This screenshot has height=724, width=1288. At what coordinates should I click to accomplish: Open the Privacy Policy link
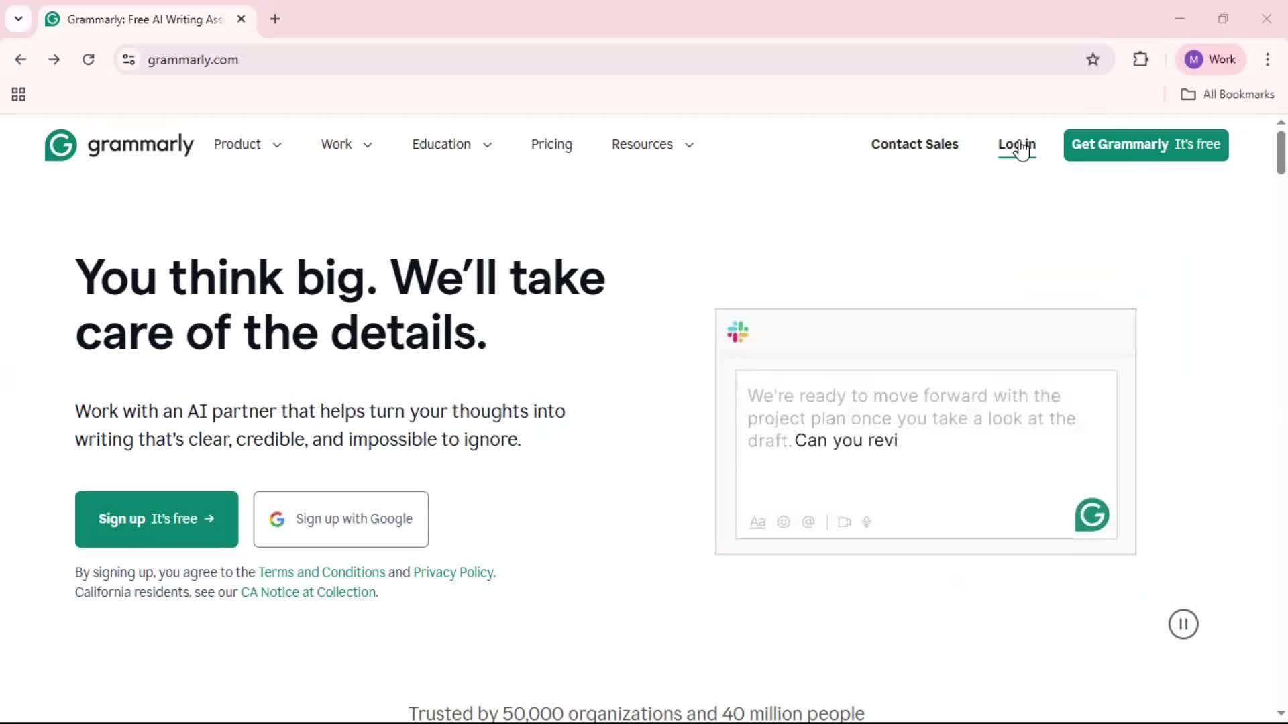(x=453, y=572)
